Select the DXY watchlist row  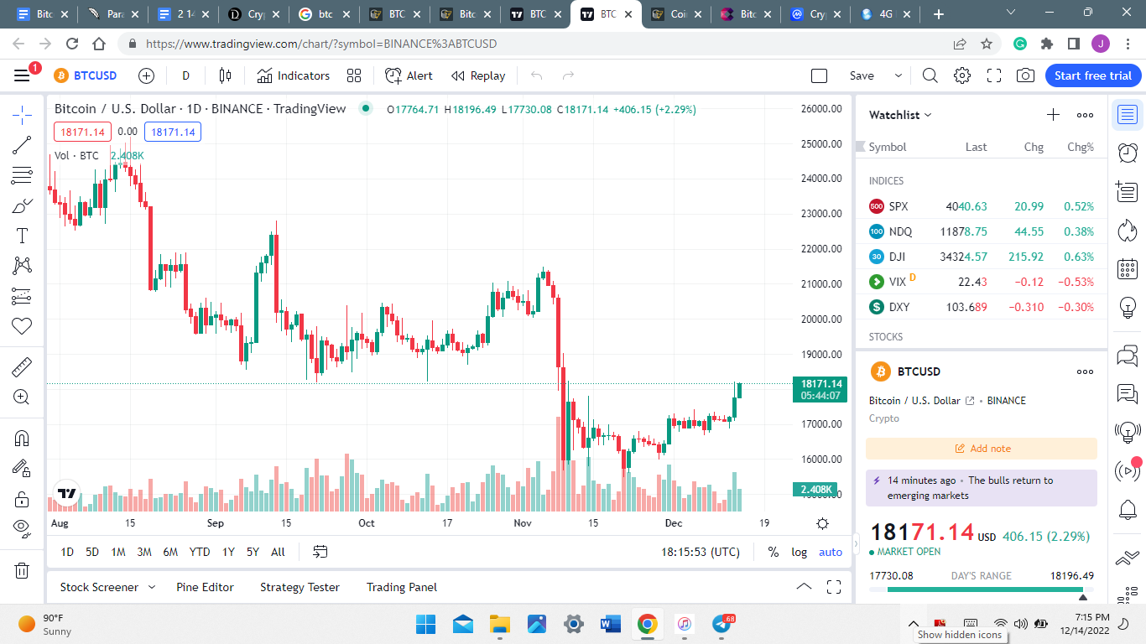point(982,307)
